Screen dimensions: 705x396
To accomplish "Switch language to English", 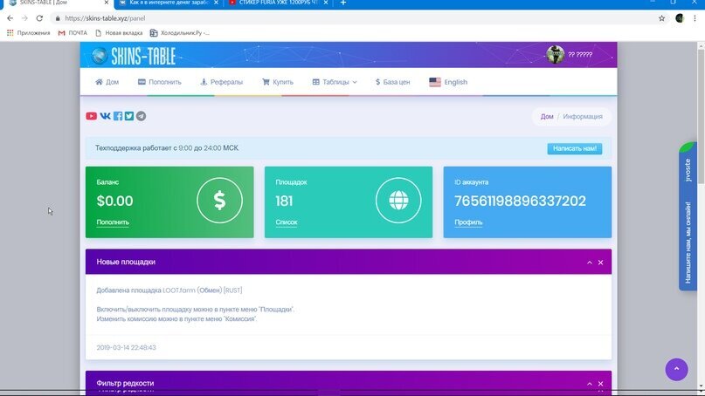I will pyautogui.click(x=448, y=82).
